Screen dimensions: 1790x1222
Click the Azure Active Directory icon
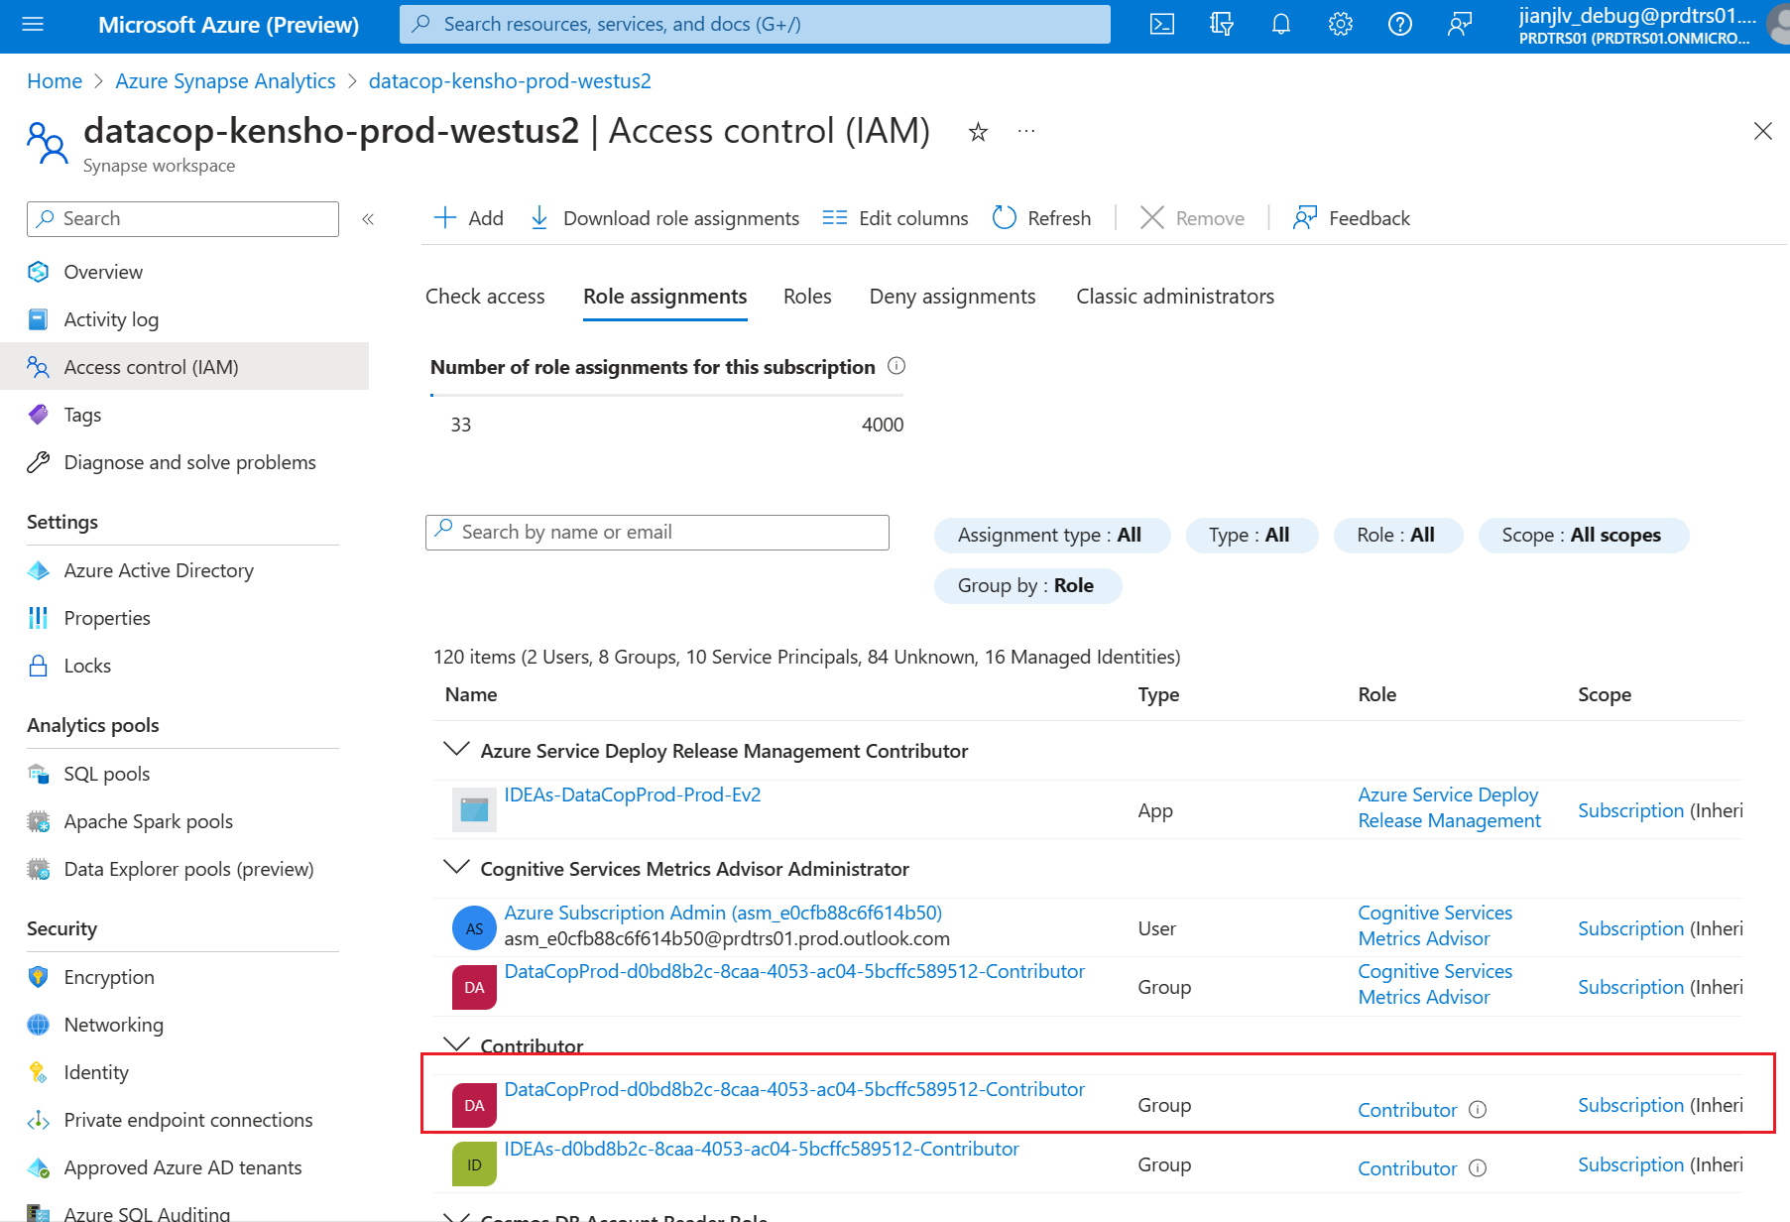coord(39,570)
